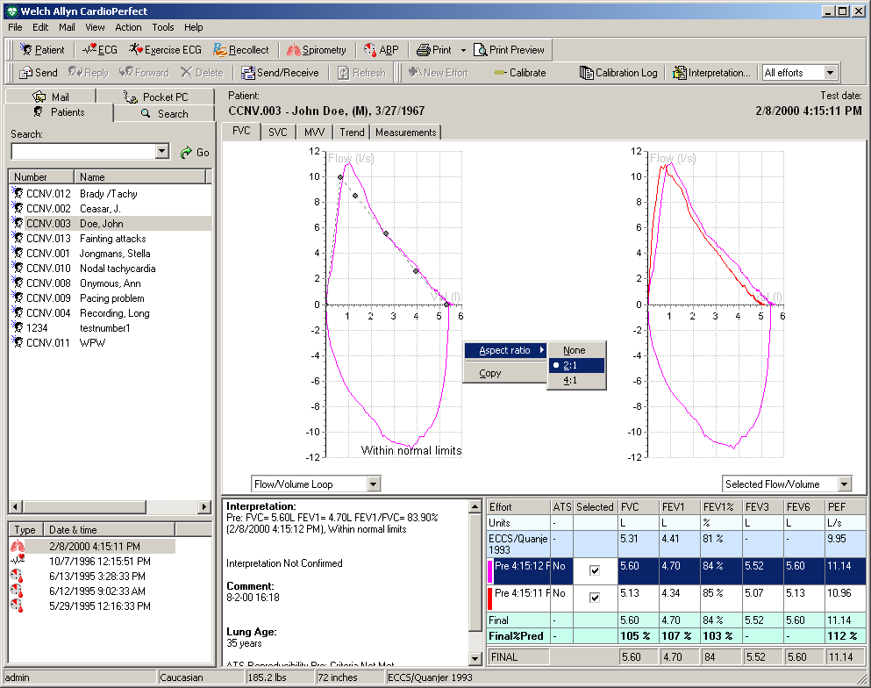Start a new ECG recording
The height and width of the screenshot is (688, 871).
coord(101,50)
